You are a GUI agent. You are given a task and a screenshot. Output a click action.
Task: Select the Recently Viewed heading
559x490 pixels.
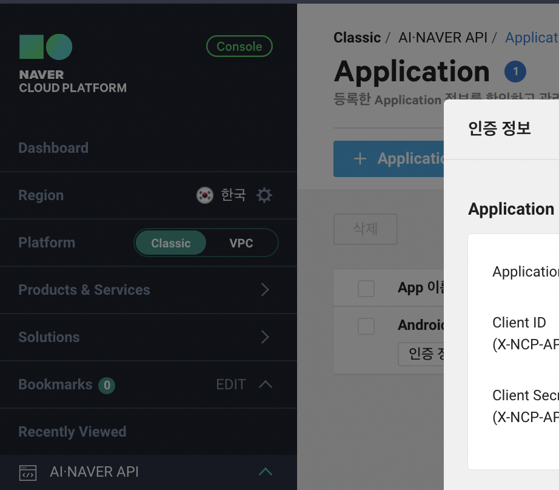pos(72,432)
